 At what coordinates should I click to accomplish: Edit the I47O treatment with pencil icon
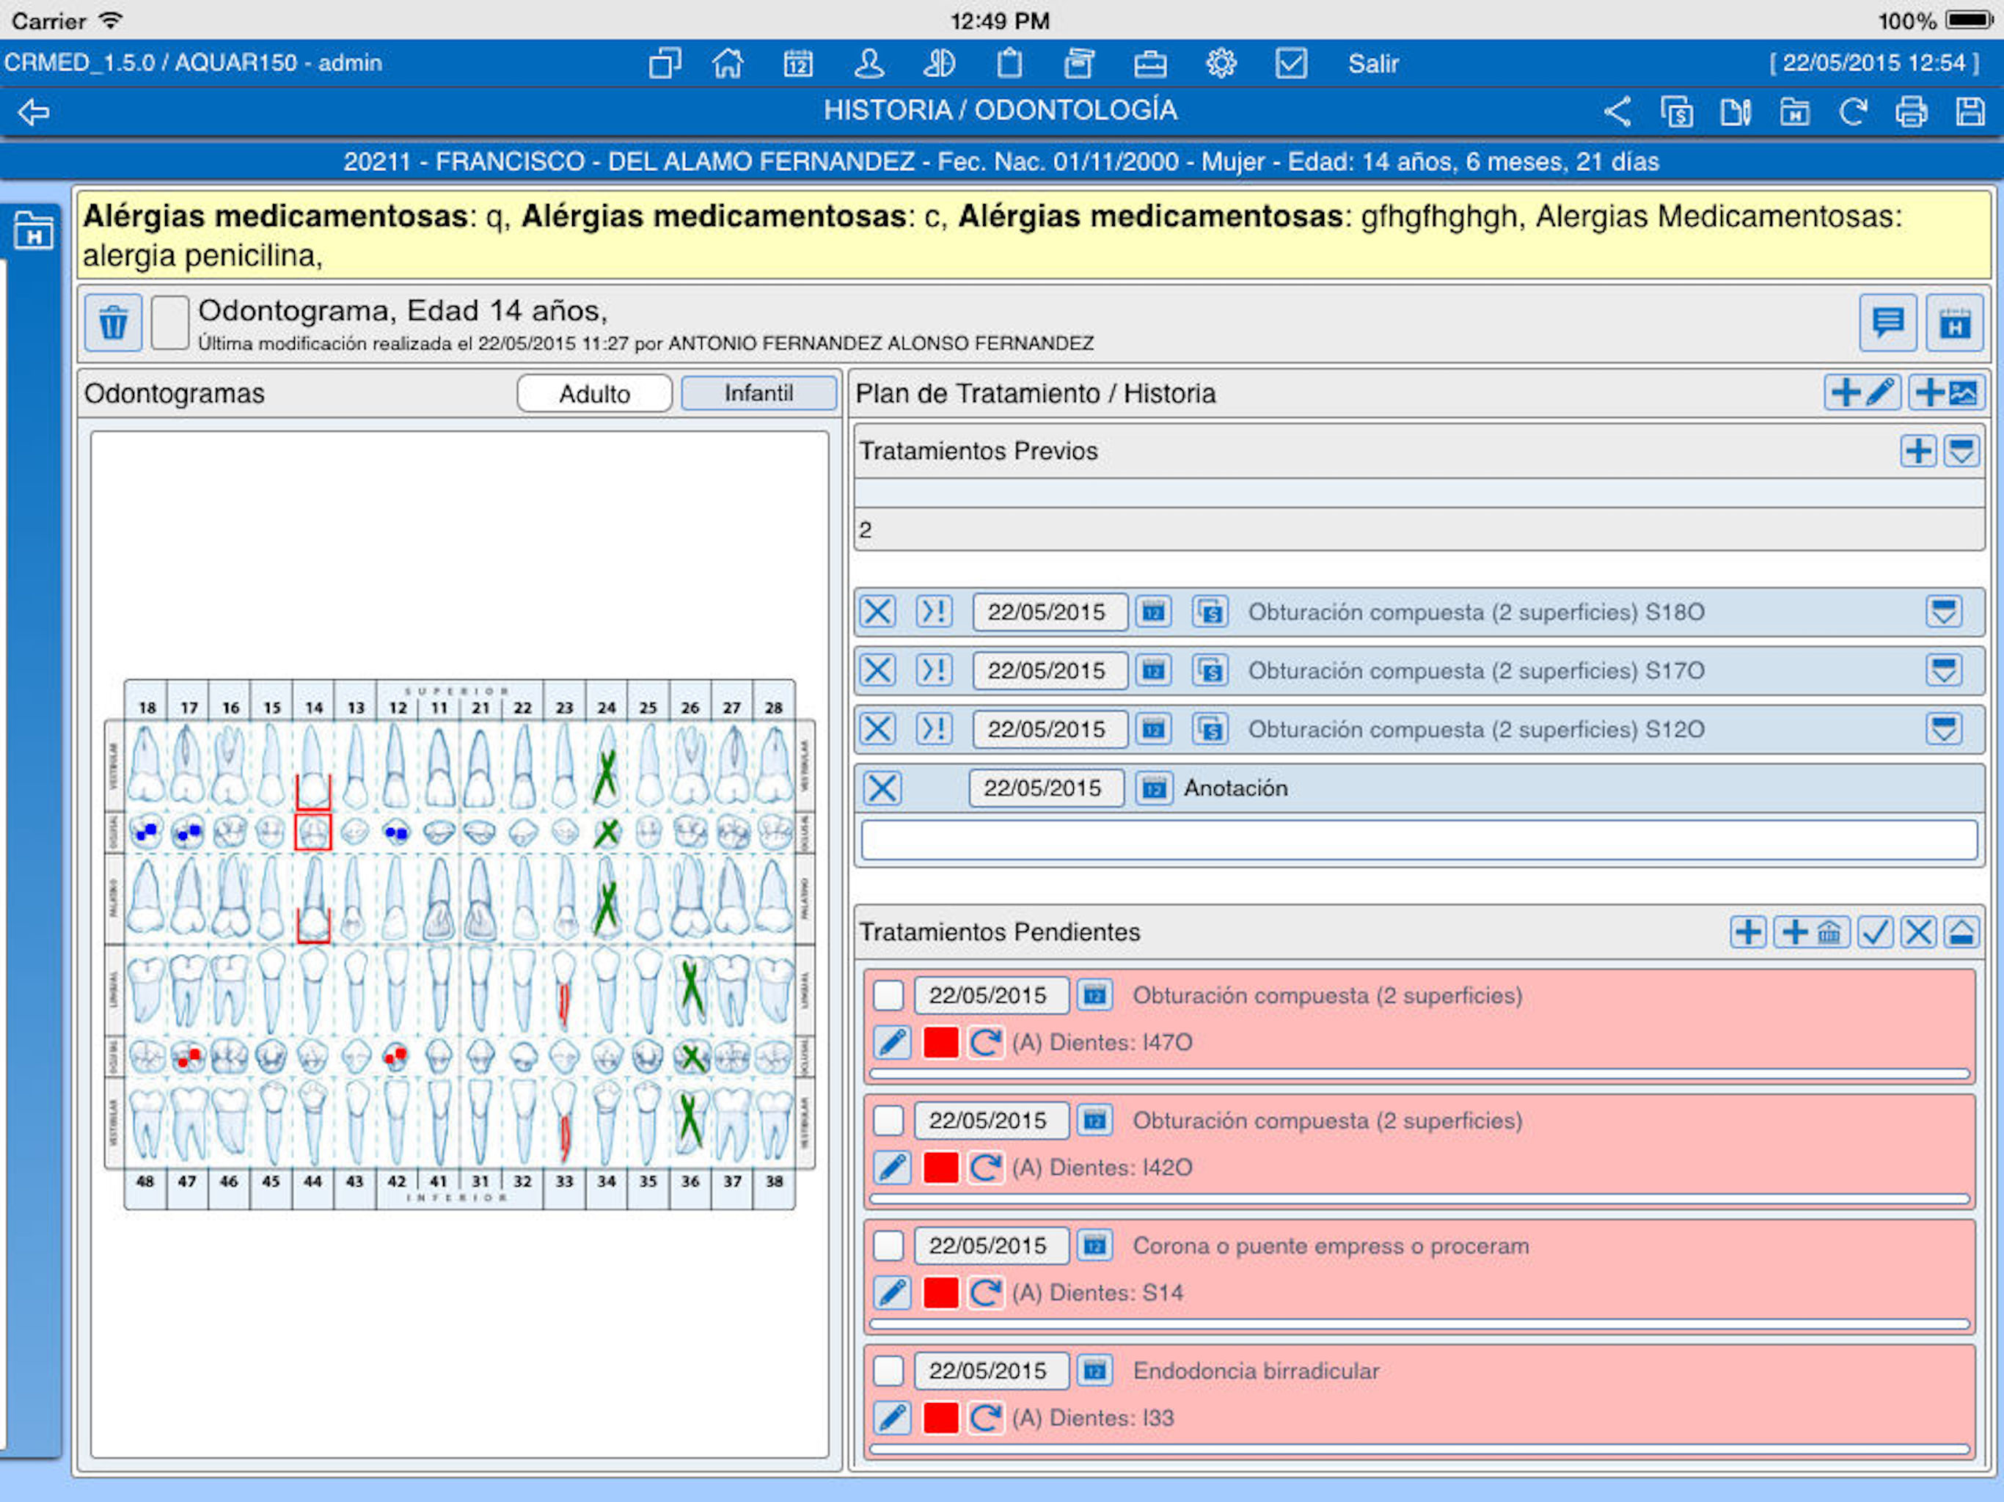893,1042
